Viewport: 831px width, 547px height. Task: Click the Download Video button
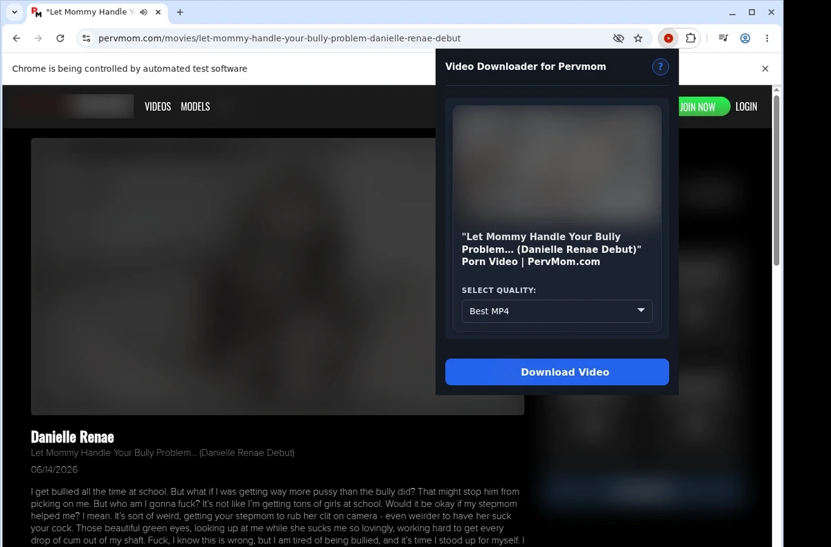point(557,372)
